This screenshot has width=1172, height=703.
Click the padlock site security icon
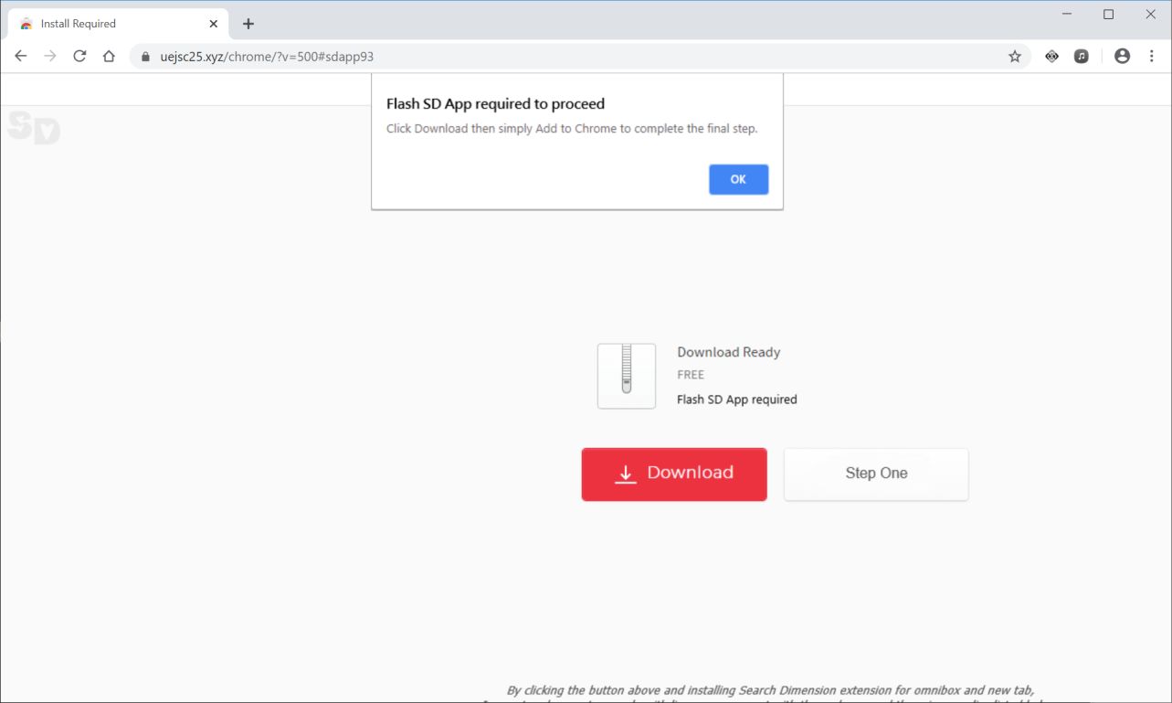(144, 56)
